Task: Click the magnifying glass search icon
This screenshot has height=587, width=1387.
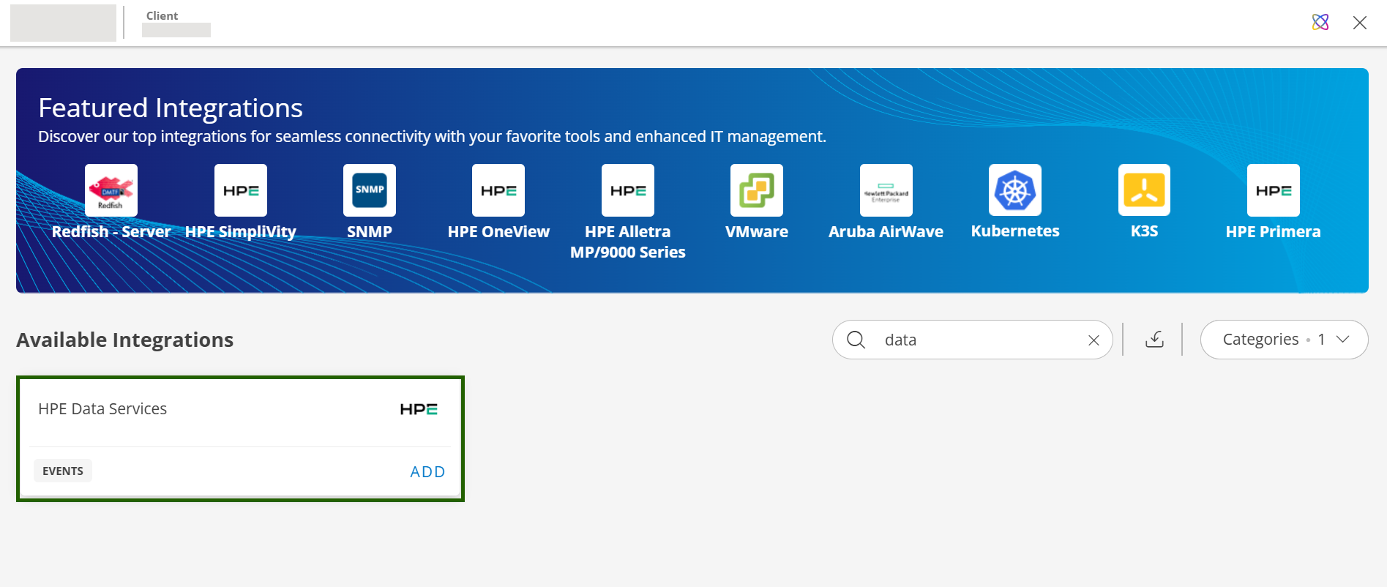Action: (x=856, y=340)
